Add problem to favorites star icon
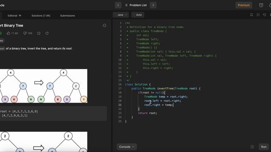The width and height of the screenshot is (271, 152). [x=39, y=33]
